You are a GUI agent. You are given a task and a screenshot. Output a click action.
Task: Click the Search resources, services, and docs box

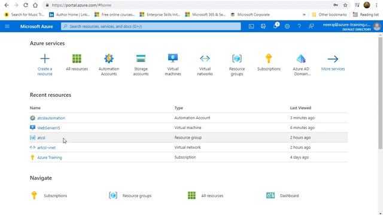coord(151,26)
